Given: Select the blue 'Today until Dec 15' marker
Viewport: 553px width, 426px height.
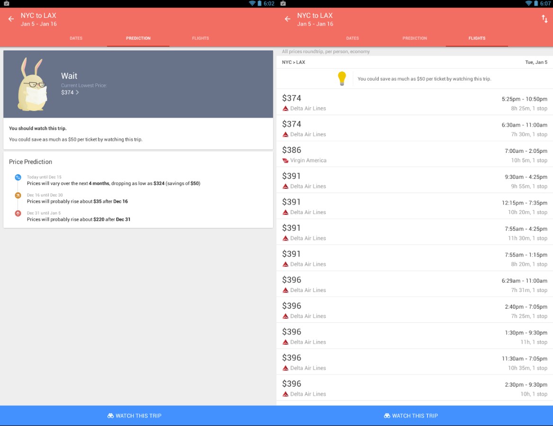Looking at the screenshot, I should 18,177.
